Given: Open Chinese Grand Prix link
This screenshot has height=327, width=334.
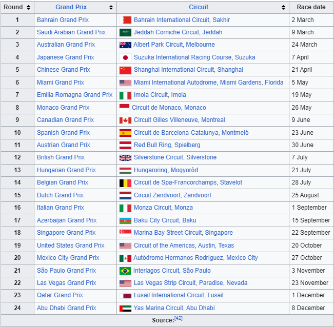Looking at the screenshot, I should tap(64, 70).
